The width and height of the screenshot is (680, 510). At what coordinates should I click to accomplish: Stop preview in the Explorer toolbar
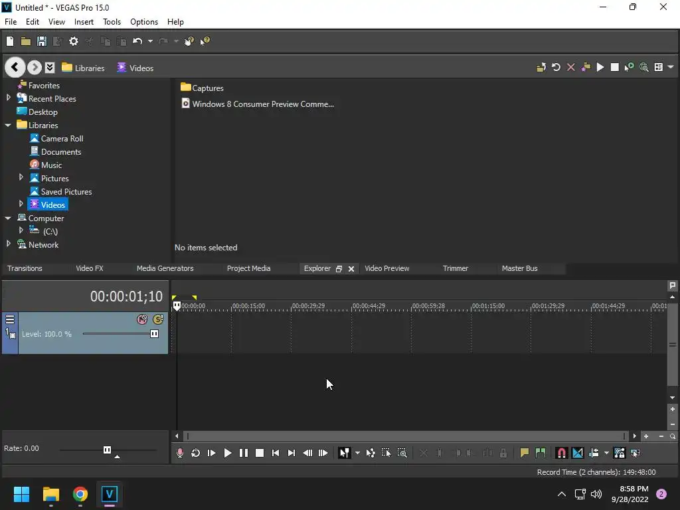[614, 67]
